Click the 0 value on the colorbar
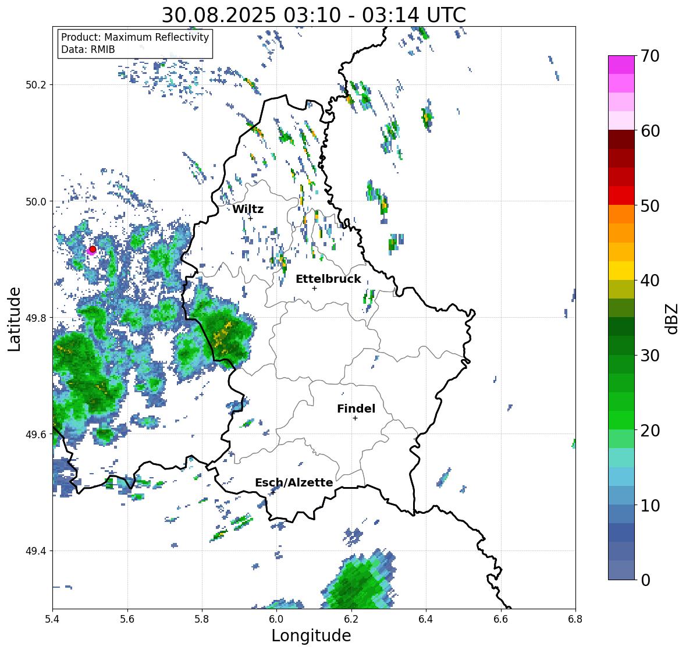The height and width of the screenshot is (650, 686). 645,580
